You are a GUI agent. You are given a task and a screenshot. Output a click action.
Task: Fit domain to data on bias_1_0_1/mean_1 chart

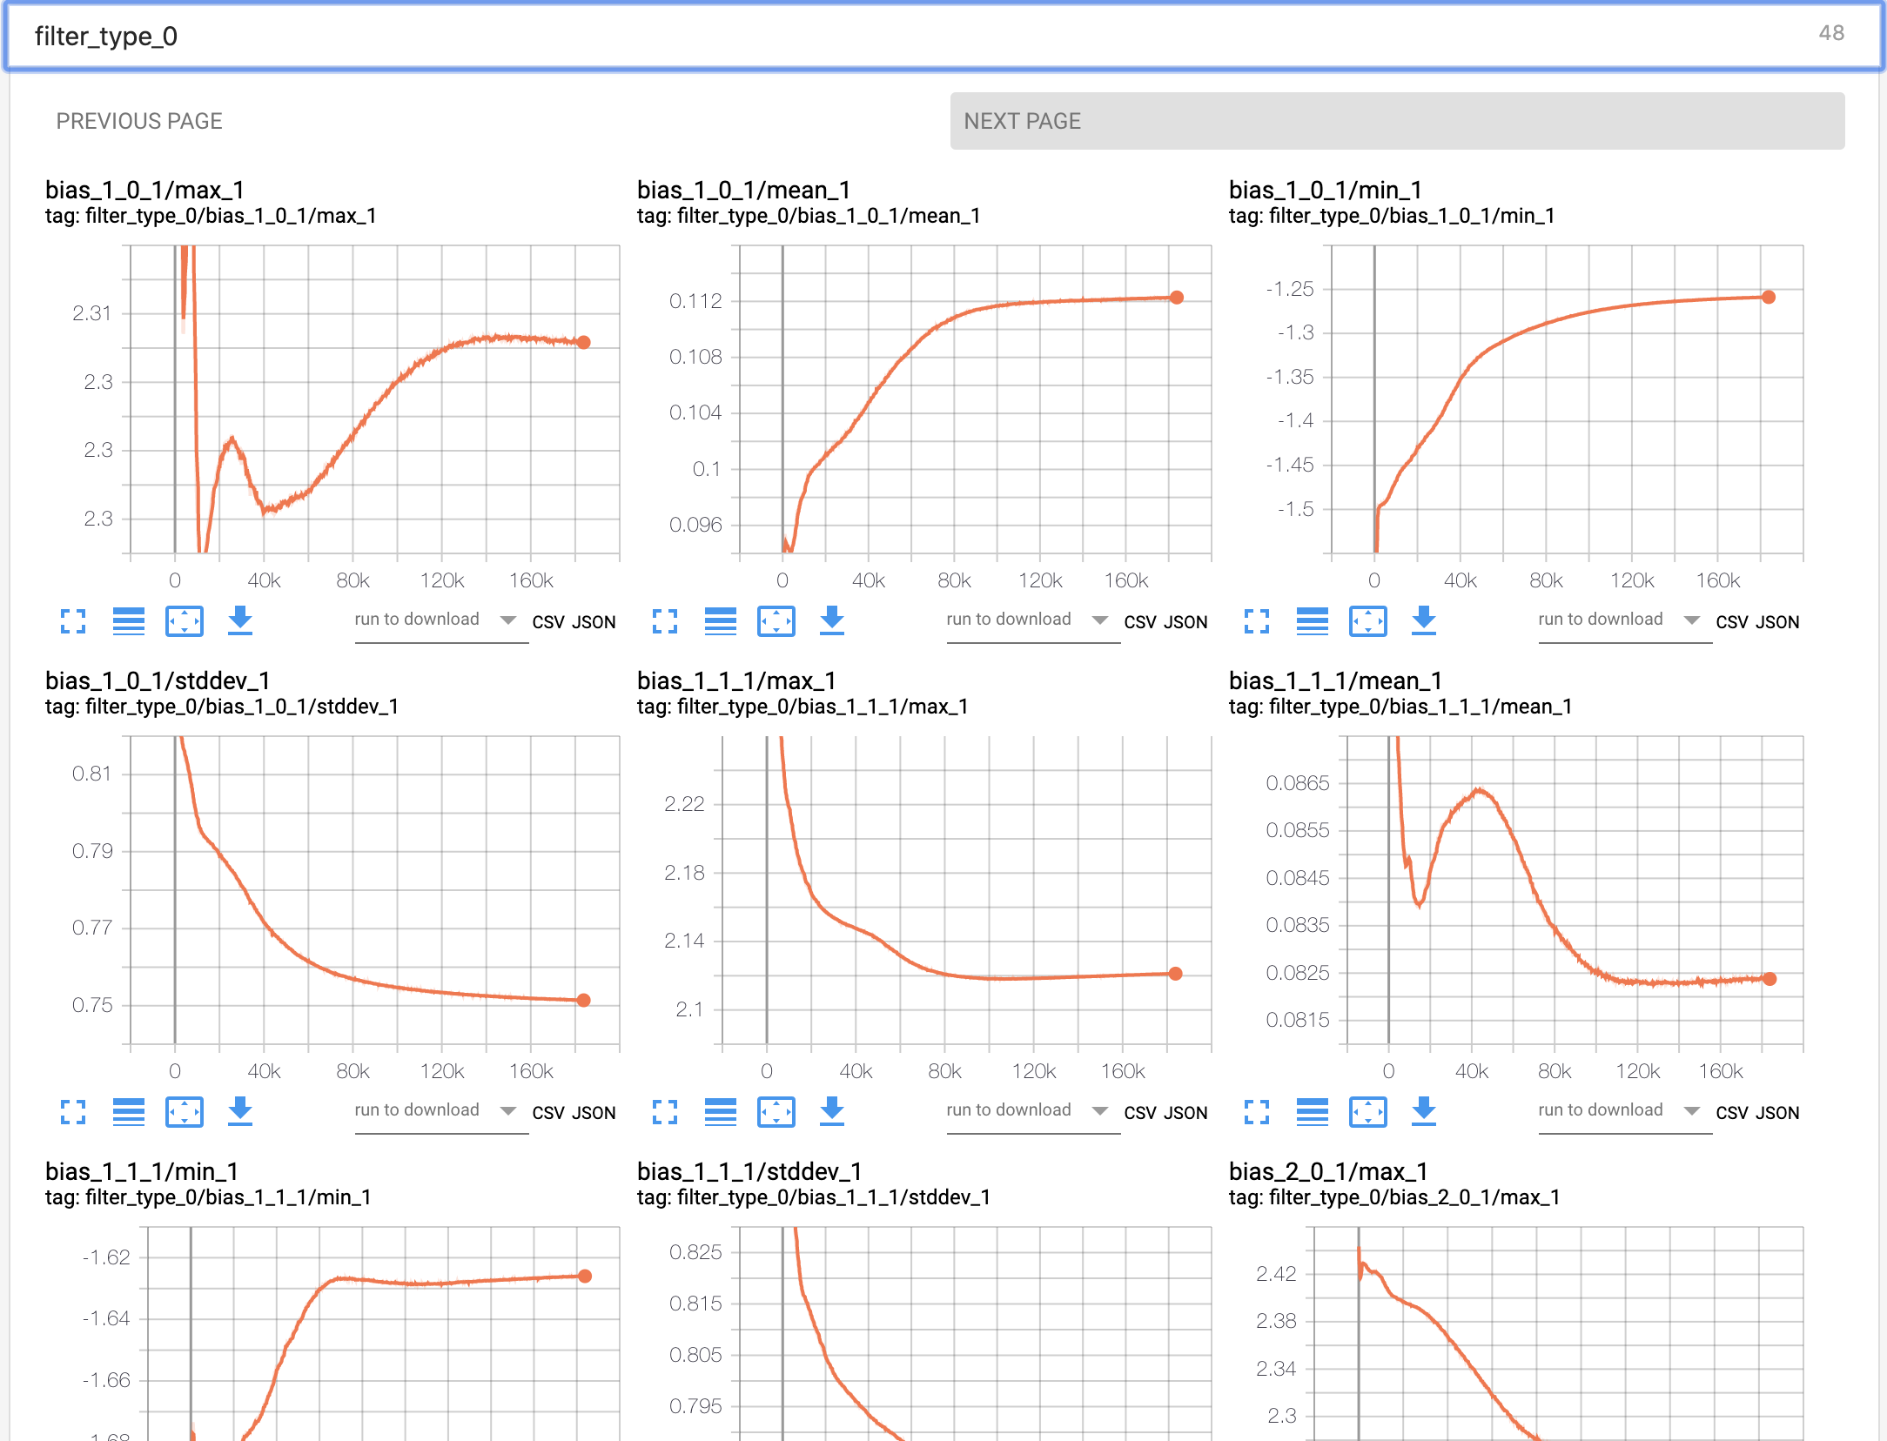tap(776, 621)
